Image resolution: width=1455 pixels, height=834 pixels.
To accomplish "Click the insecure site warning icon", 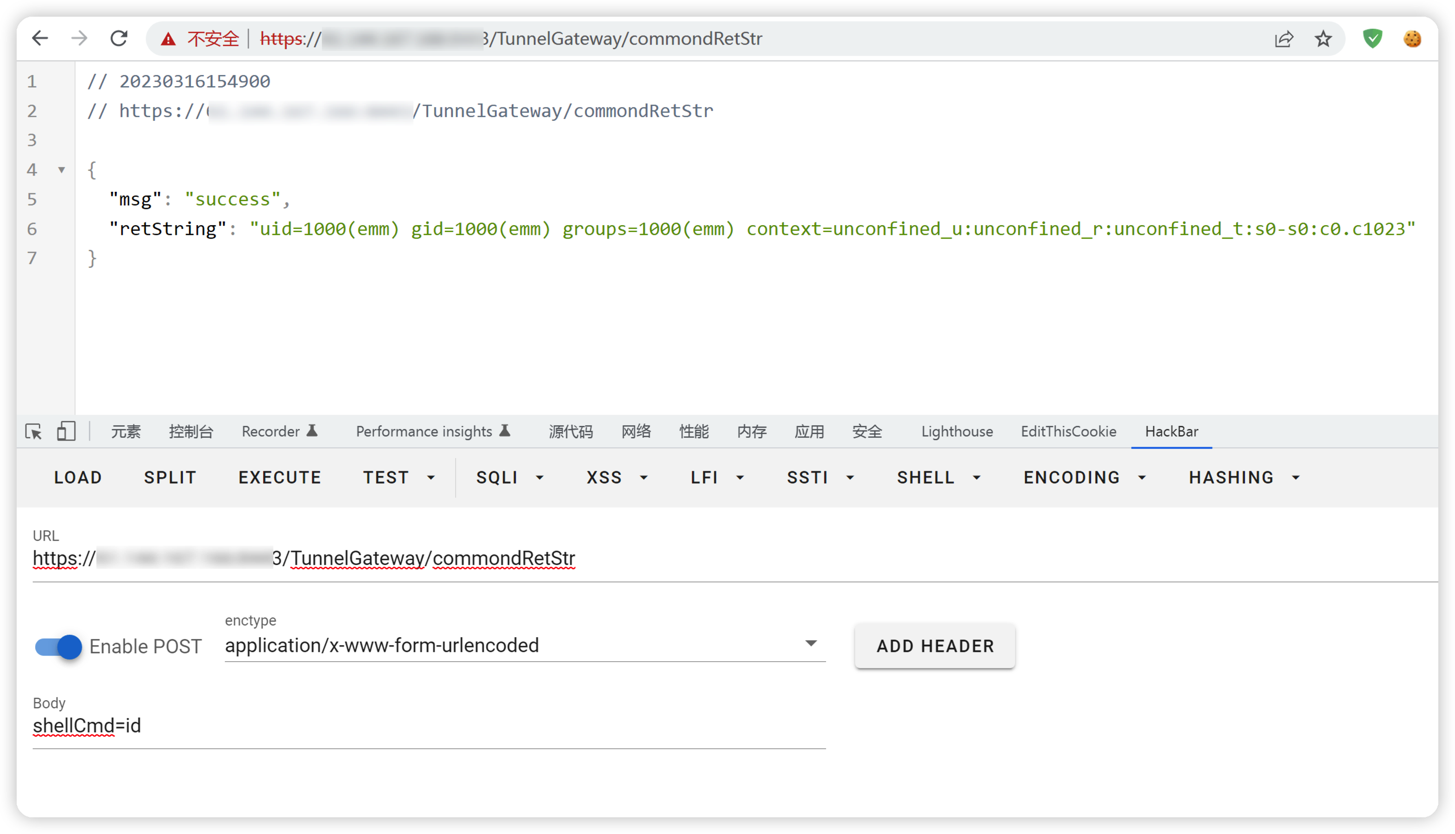I will (168, 39).
